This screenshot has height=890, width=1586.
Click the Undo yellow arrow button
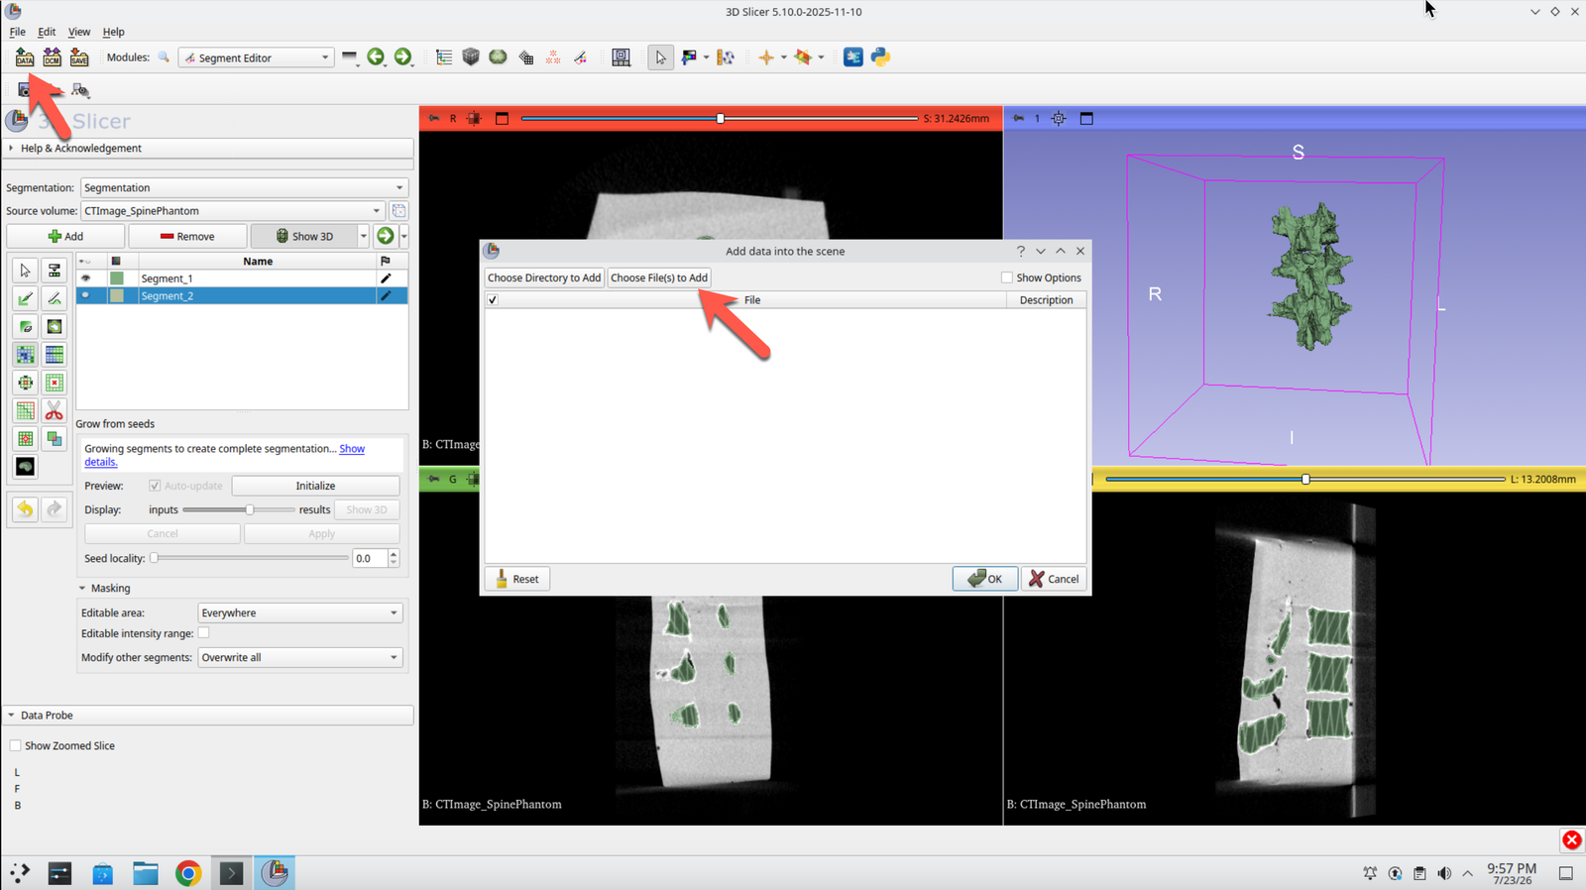click(x=25, y=509)
